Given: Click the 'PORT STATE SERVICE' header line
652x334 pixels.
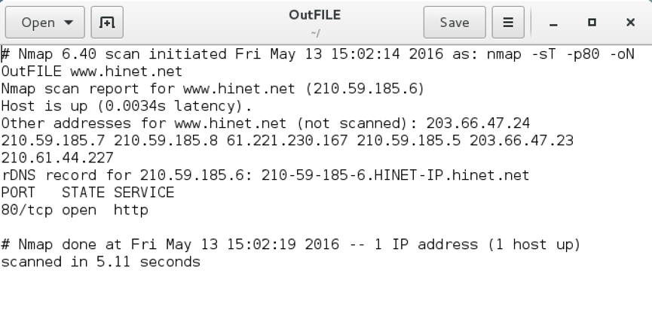Looking at the screenshot, I should 87,193.
